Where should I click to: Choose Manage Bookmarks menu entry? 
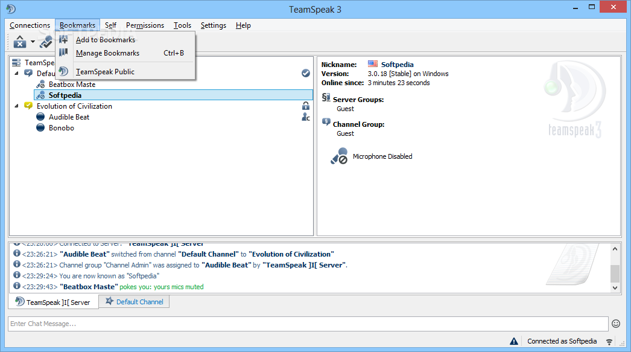(x=125, y=53)
